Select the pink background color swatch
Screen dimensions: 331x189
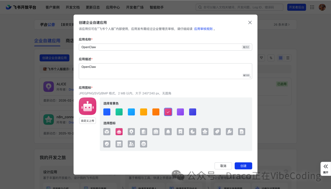coord(168,112)
